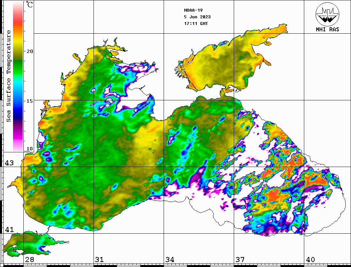The width and height of the screenshot is (351, 267).
Task: Click latitude label 43
Action: (9, 163)
